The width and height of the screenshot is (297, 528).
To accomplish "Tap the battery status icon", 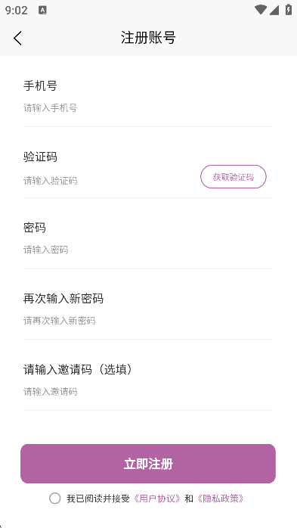I will click(x=288, y=9).
